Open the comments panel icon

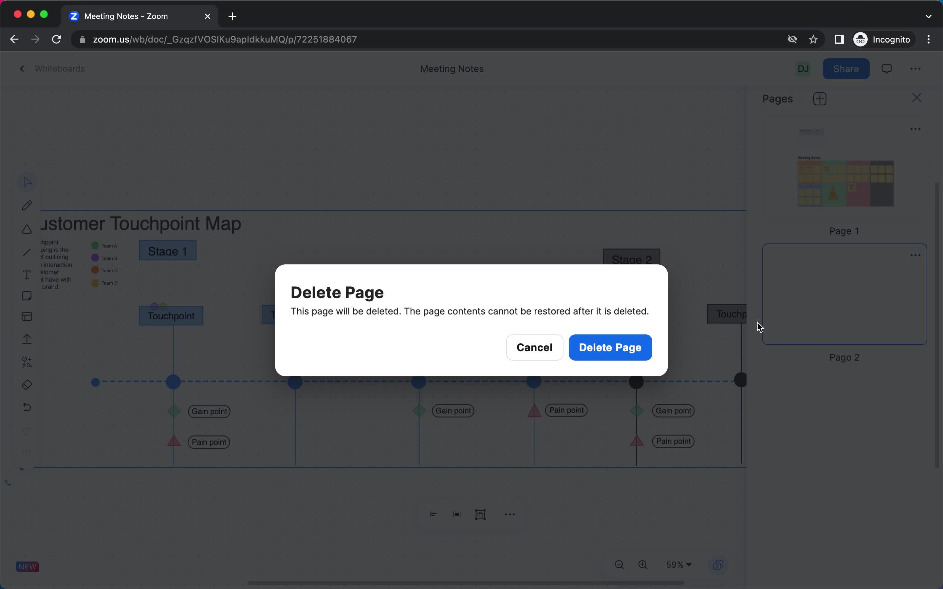pos(886,69)
